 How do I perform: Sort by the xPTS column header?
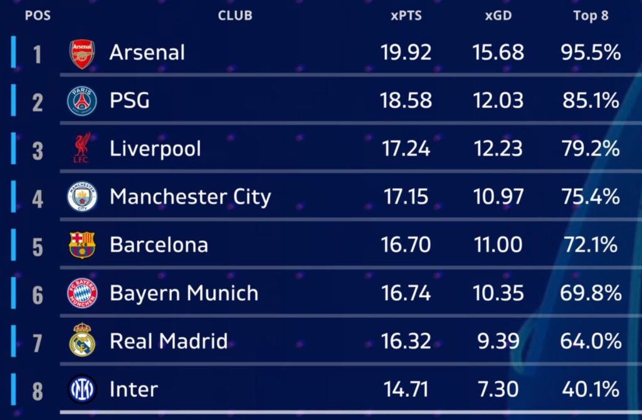pos(406,16)
